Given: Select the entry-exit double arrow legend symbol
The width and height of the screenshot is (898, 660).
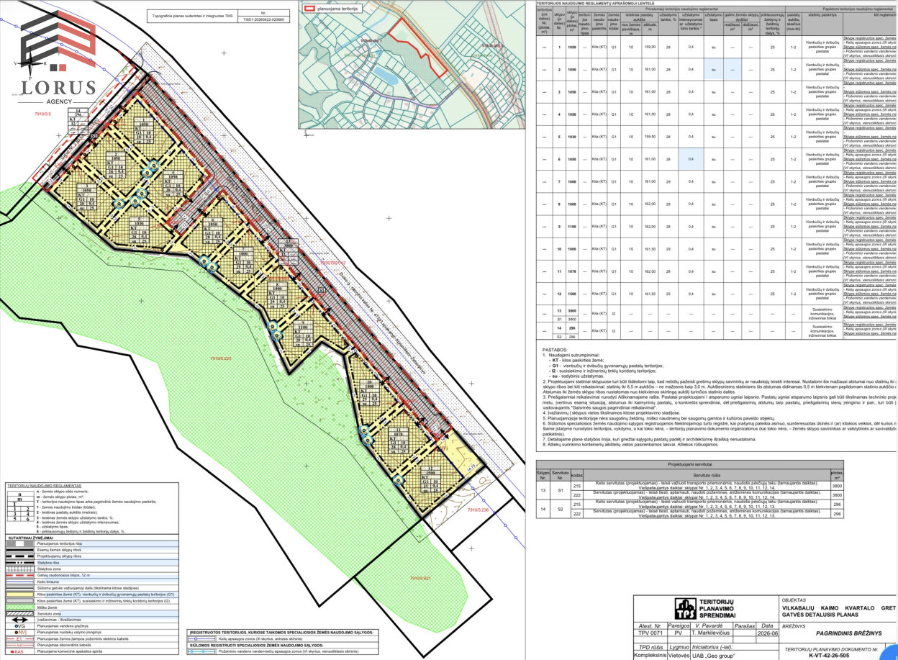Looking at the screenshot, I should (x=19, y=620).
